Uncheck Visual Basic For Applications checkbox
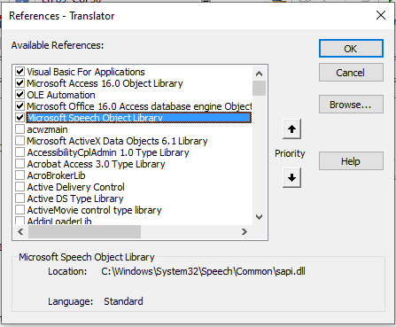 click(19, 72)
